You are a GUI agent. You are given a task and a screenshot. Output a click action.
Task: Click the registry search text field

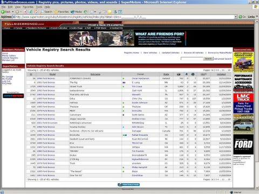192,59
